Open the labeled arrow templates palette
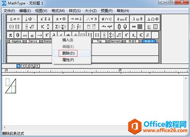The image size is (190, 137). click(x=107, y=27)
